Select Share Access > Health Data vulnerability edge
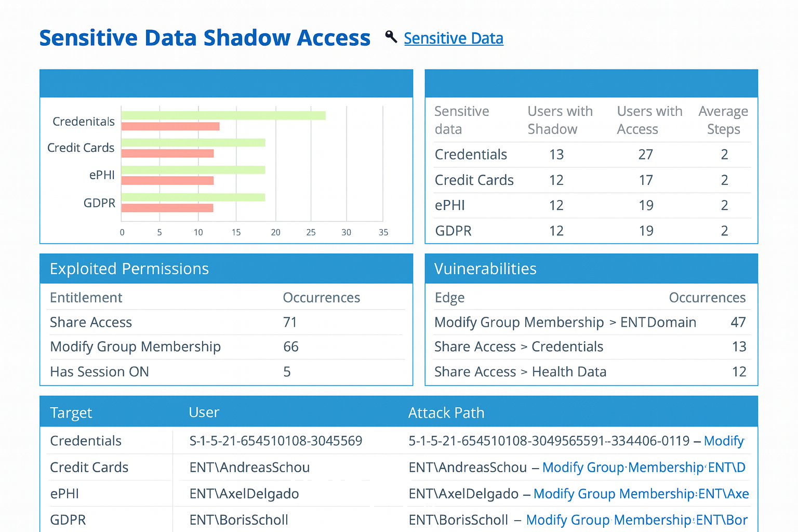798x532 pixels. pos(520,371)
